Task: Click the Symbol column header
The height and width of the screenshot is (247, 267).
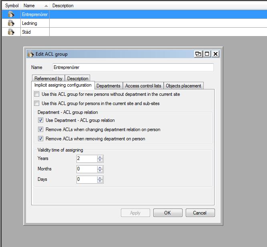Action: (x=12, y=6)
